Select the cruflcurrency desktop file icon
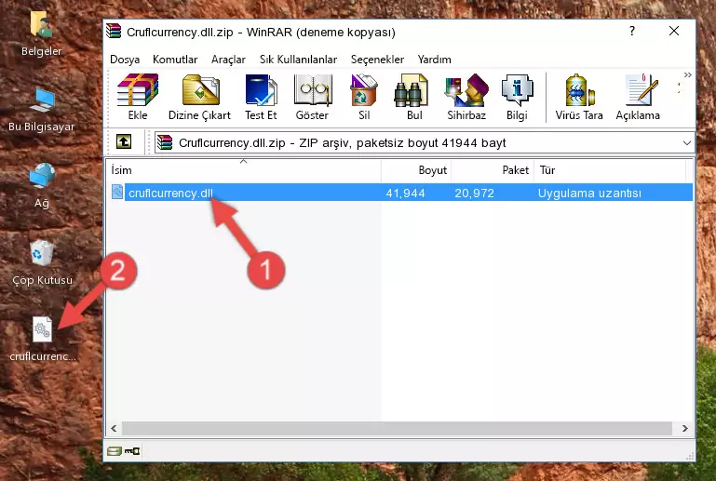The width and height of the screenshot is (716, 481). [43, 339]
